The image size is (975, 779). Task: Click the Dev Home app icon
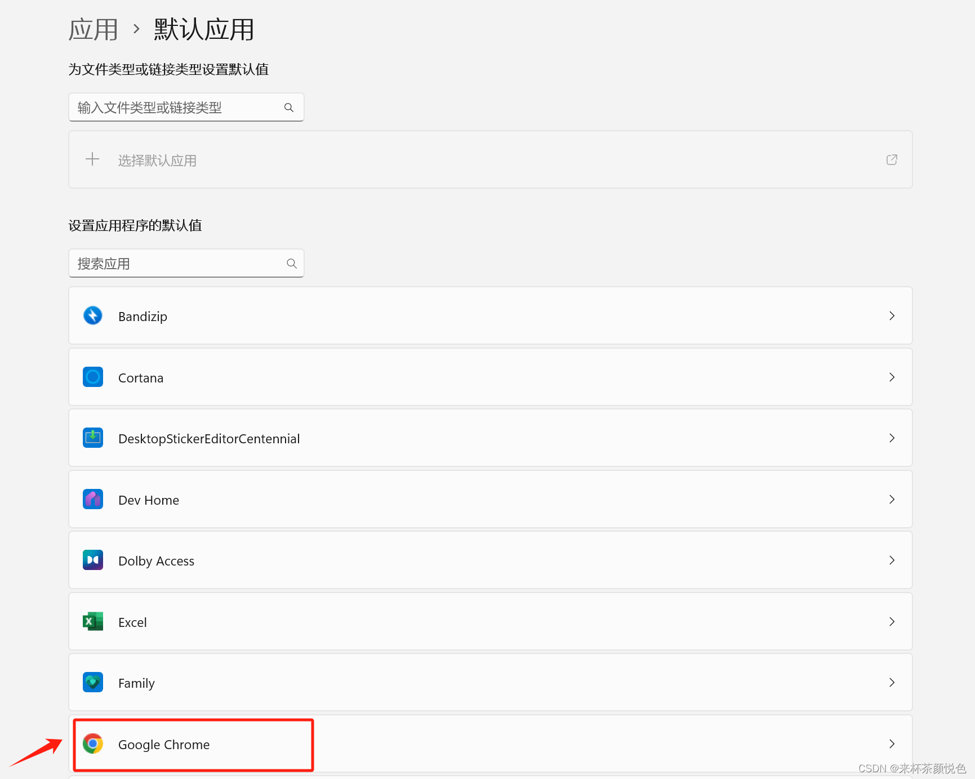click(x=92, y=499)
